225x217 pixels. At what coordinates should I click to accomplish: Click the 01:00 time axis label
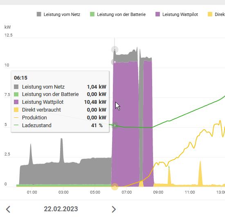tap(32, 192)
